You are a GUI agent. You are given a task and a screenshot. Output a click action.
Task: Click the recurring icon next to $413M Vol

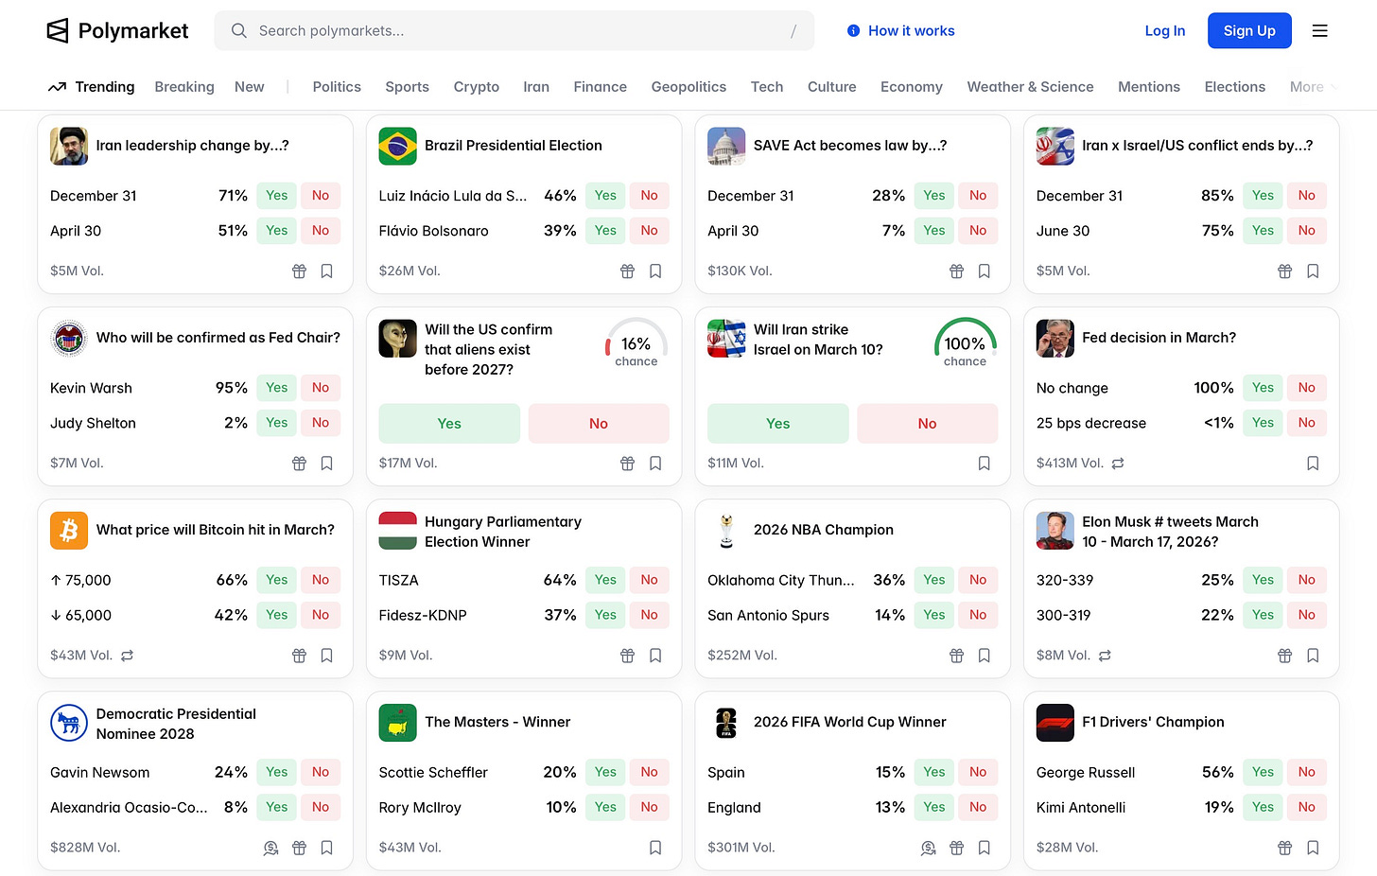(x=1118, y=464)
